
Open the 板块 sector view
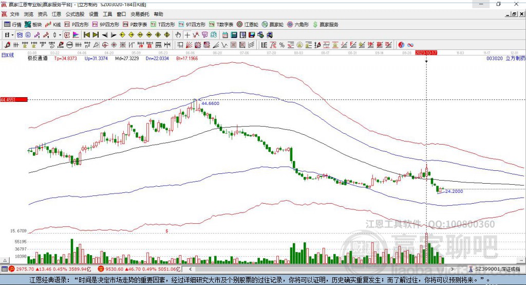(33, 25)
